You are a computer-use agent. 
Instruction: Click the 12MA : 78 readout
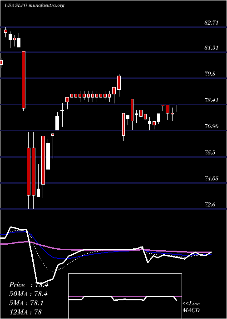click(25, 312)
